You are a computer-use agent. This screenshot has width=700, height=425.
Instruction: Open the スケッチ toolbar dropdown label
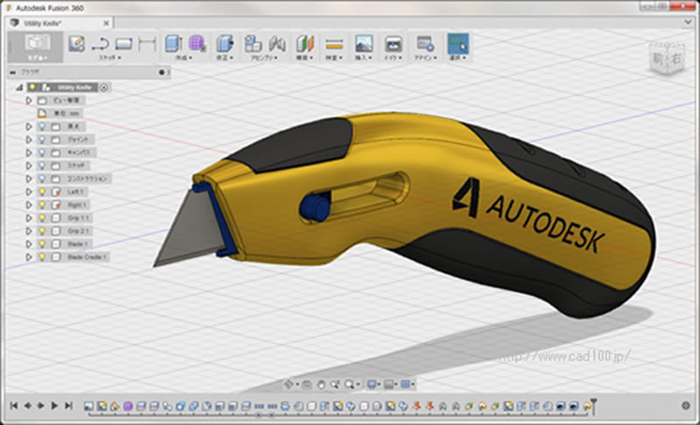(110, 58)
